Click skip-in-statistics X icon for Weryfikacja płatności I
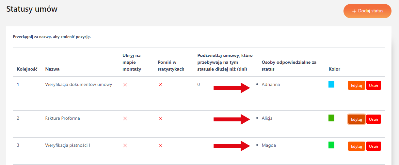The image size is (399, 165). (160, 145)
